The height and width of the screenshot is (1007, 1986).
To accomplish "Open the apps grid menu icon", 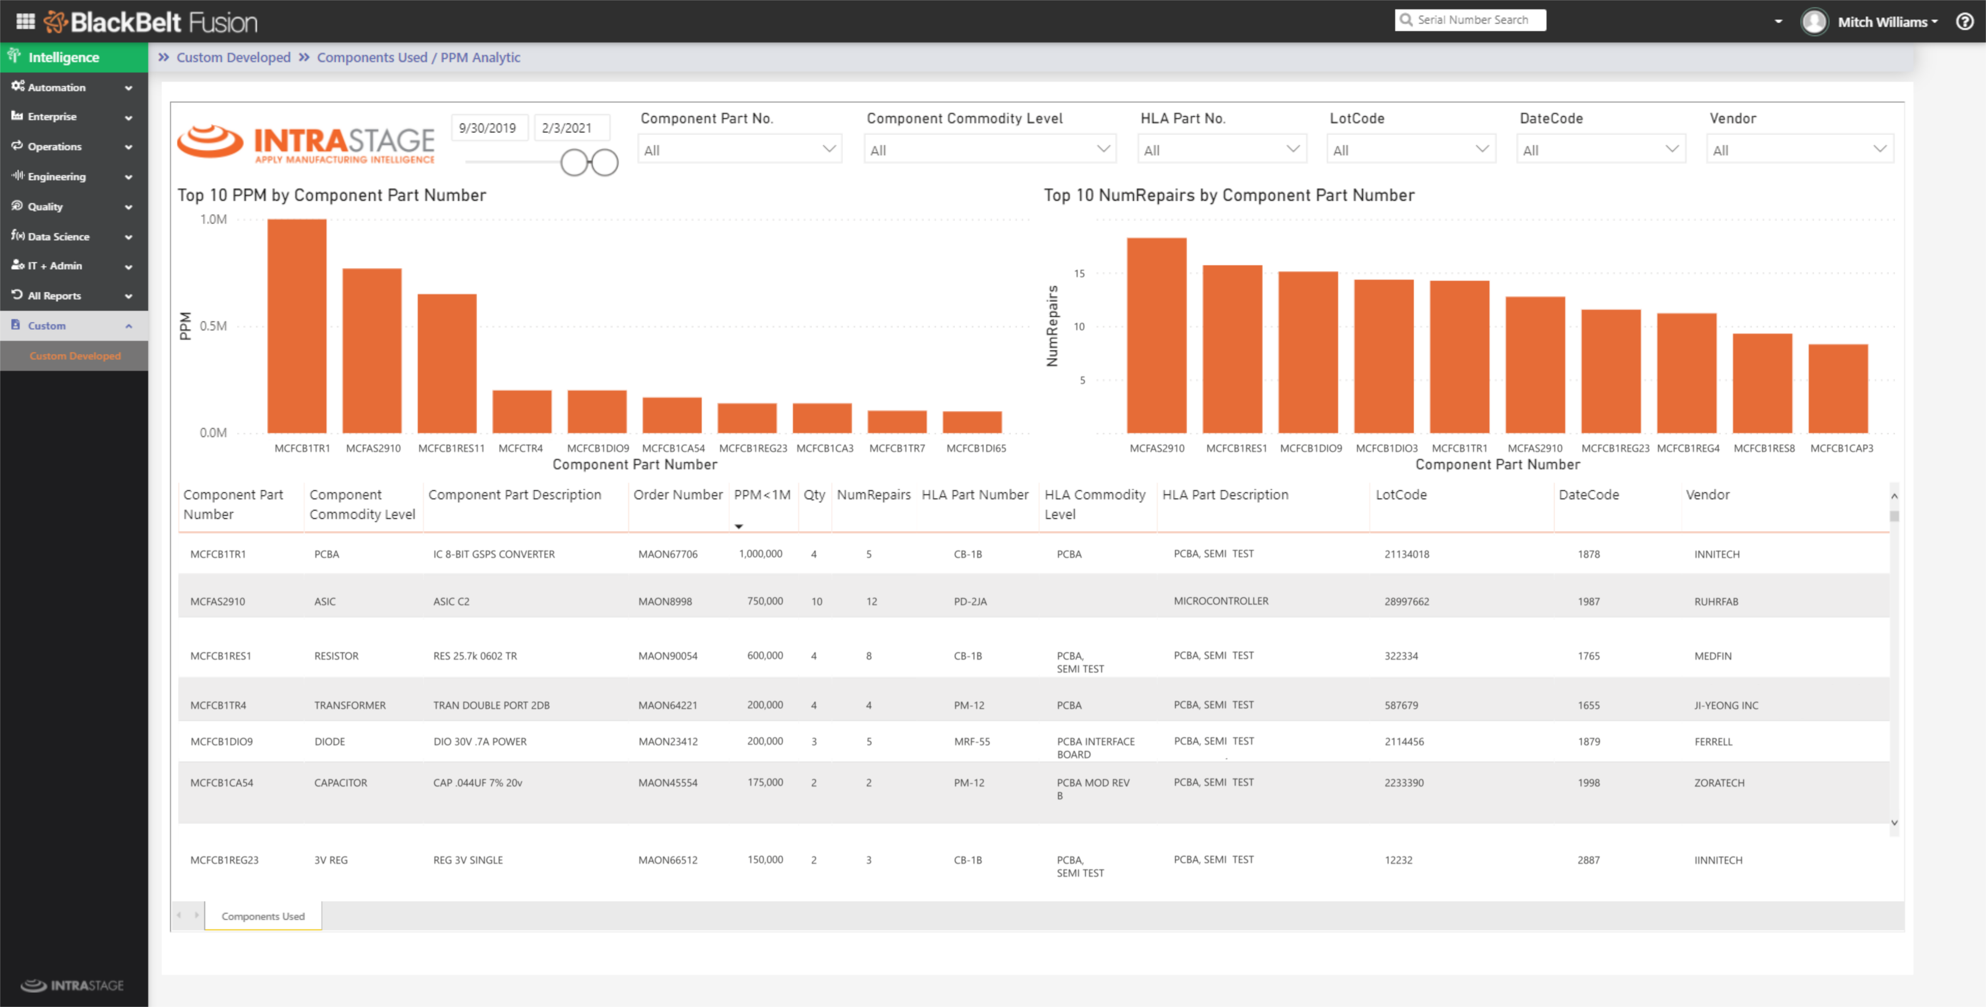I will 25,22.
